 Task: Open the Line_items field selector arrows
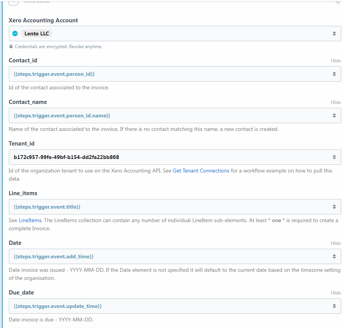tap(334, 207)
